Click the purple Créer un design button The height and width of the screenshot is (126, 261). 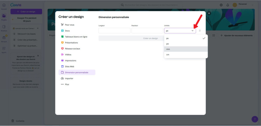[26, 12]
